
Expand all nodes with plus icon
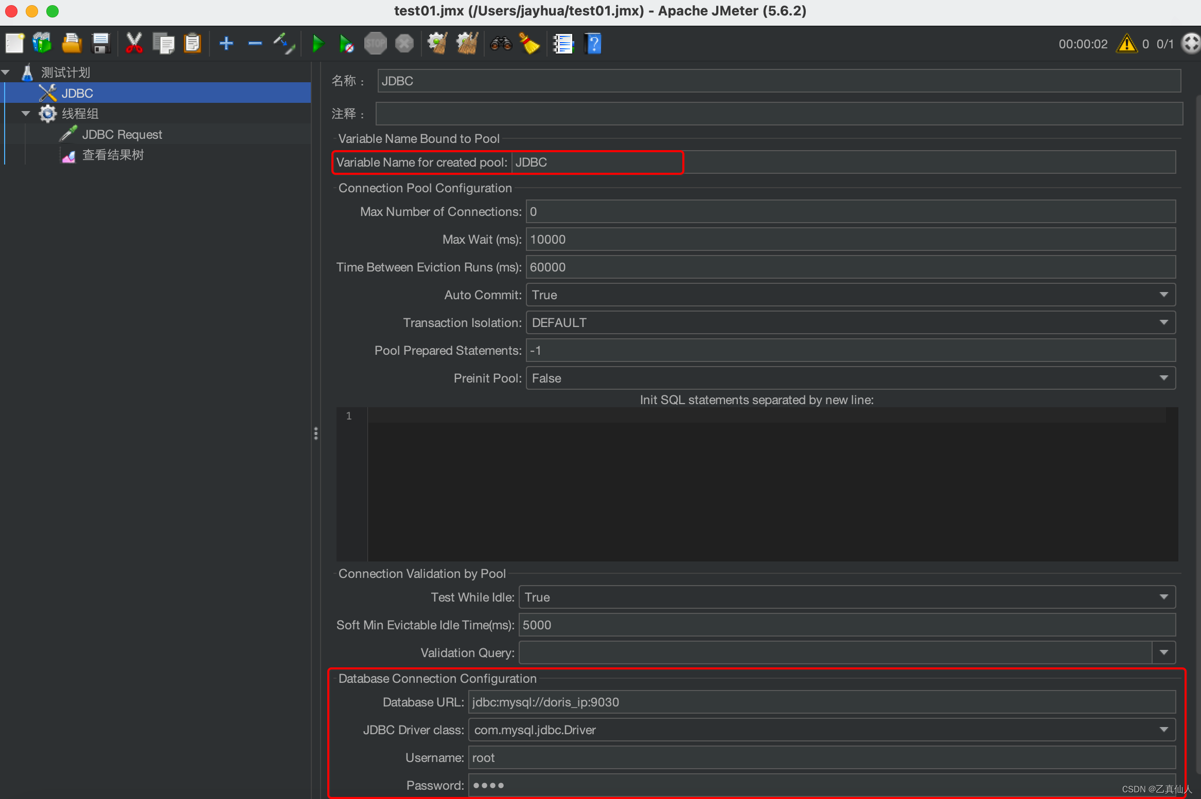(x=226, y=43)
